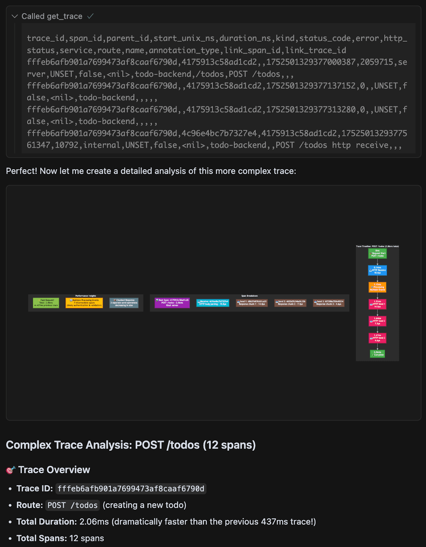Click the Send 1 response chunk box

point(252,303)
